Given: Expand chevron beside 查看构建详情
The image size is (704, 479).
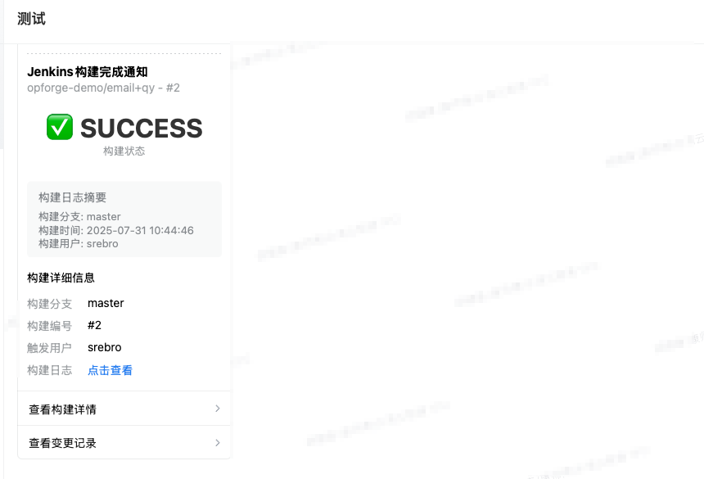Looking at the screenshot, I should 218,409.
